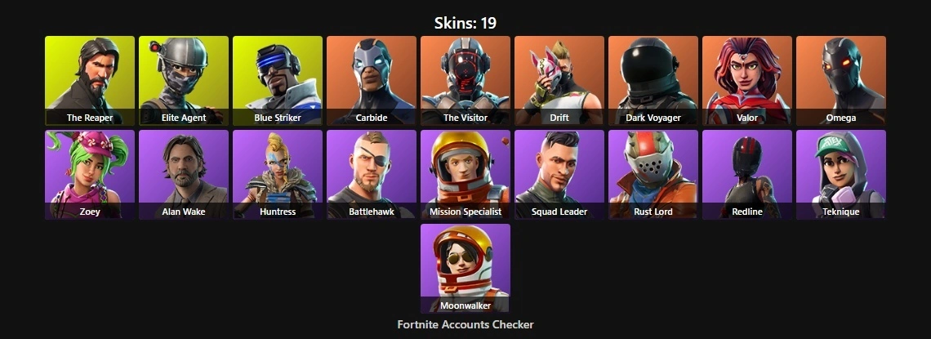Open the Carbide skin tile
Image resolution: width=931 pixels, height=339 pixels.
pyautogui.click(x=371, y=81)
